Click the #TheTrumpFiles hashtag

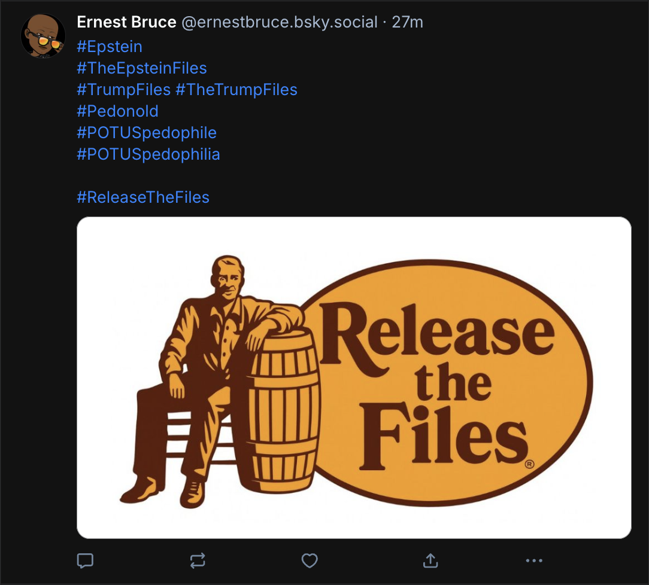236,90
